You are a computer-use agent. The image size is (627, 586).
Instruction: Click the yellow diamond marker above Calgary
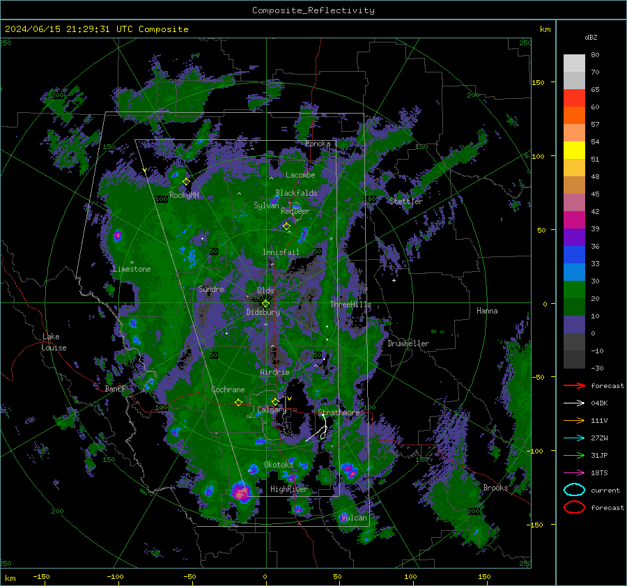pos(275,401)
